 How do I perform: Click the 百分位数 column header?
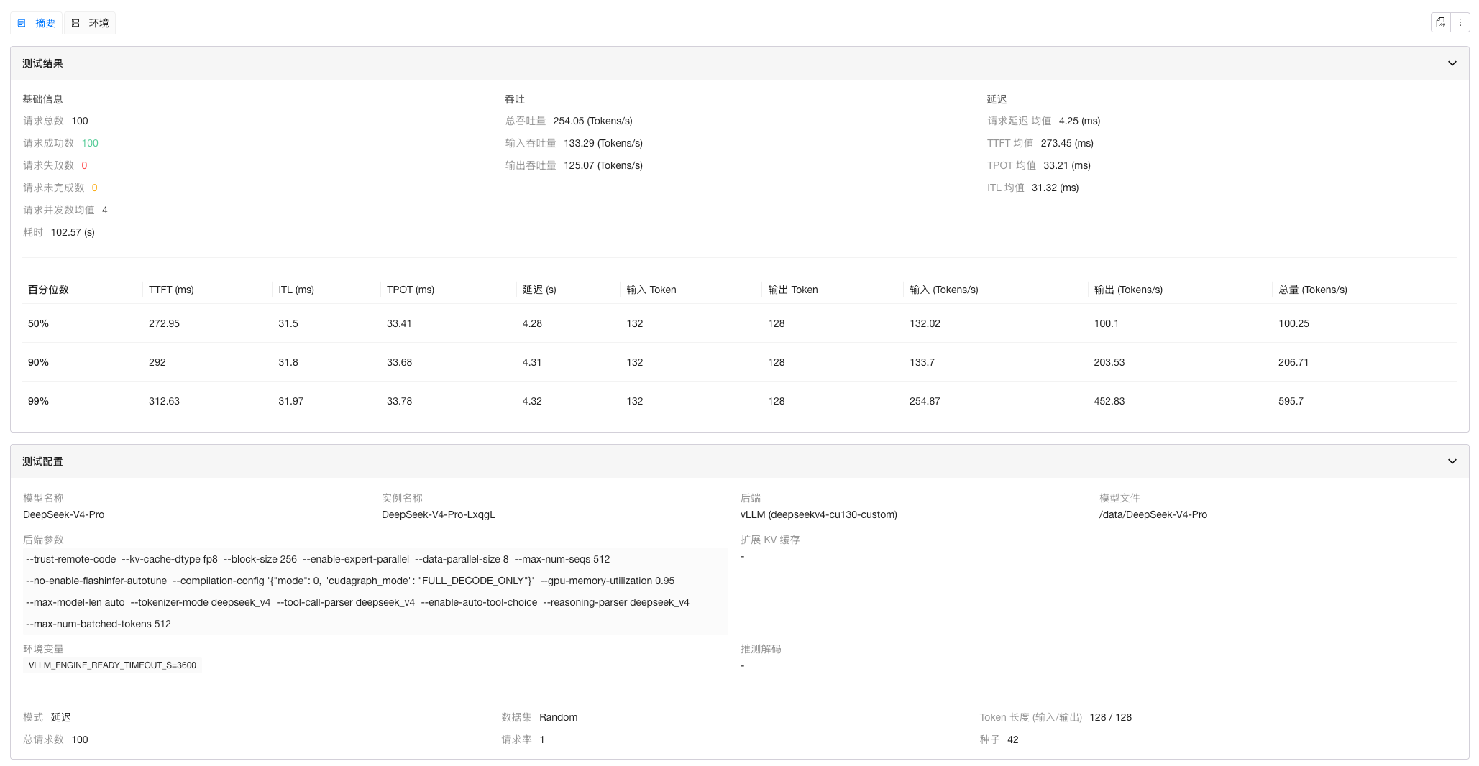[48, 290]
